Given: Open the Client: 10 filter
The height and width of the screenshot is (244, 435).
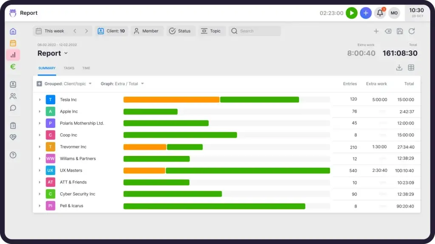Looking at the screenshot, I should point(111,31).
